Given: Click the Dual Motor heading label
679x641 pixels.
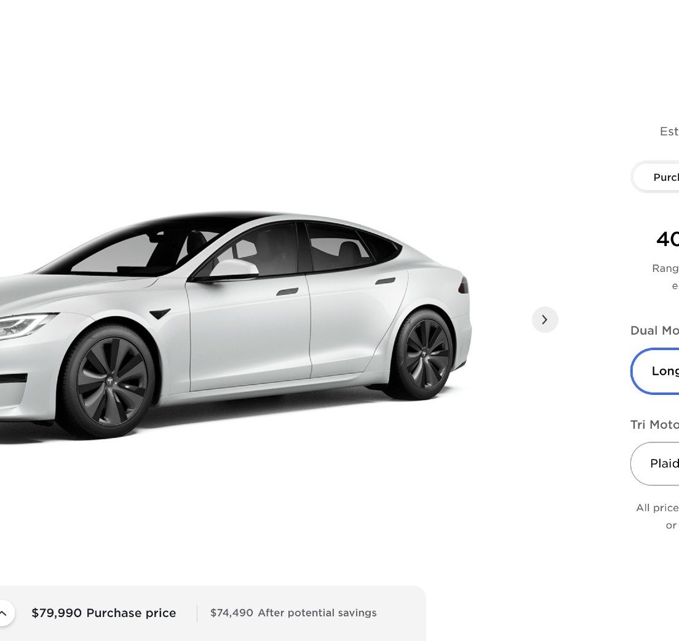Looking at the screenshot, I should point(655,330).
